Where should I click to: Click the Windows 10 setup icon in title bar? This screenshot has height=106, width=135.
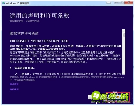pos(3,3)
